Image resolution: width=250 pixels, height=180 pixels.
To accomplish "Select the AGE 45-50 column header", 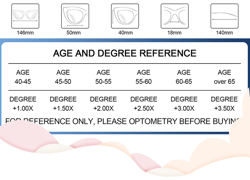I will click(x=63, y=77).
